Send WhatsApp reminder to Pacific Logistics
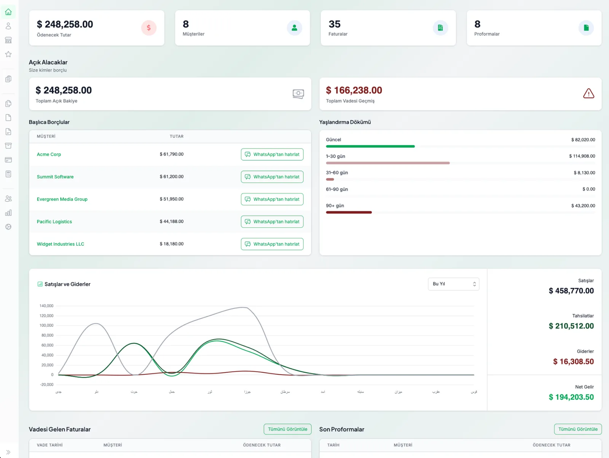This screenshot has width=609, height=458. (x=272, y=222)
